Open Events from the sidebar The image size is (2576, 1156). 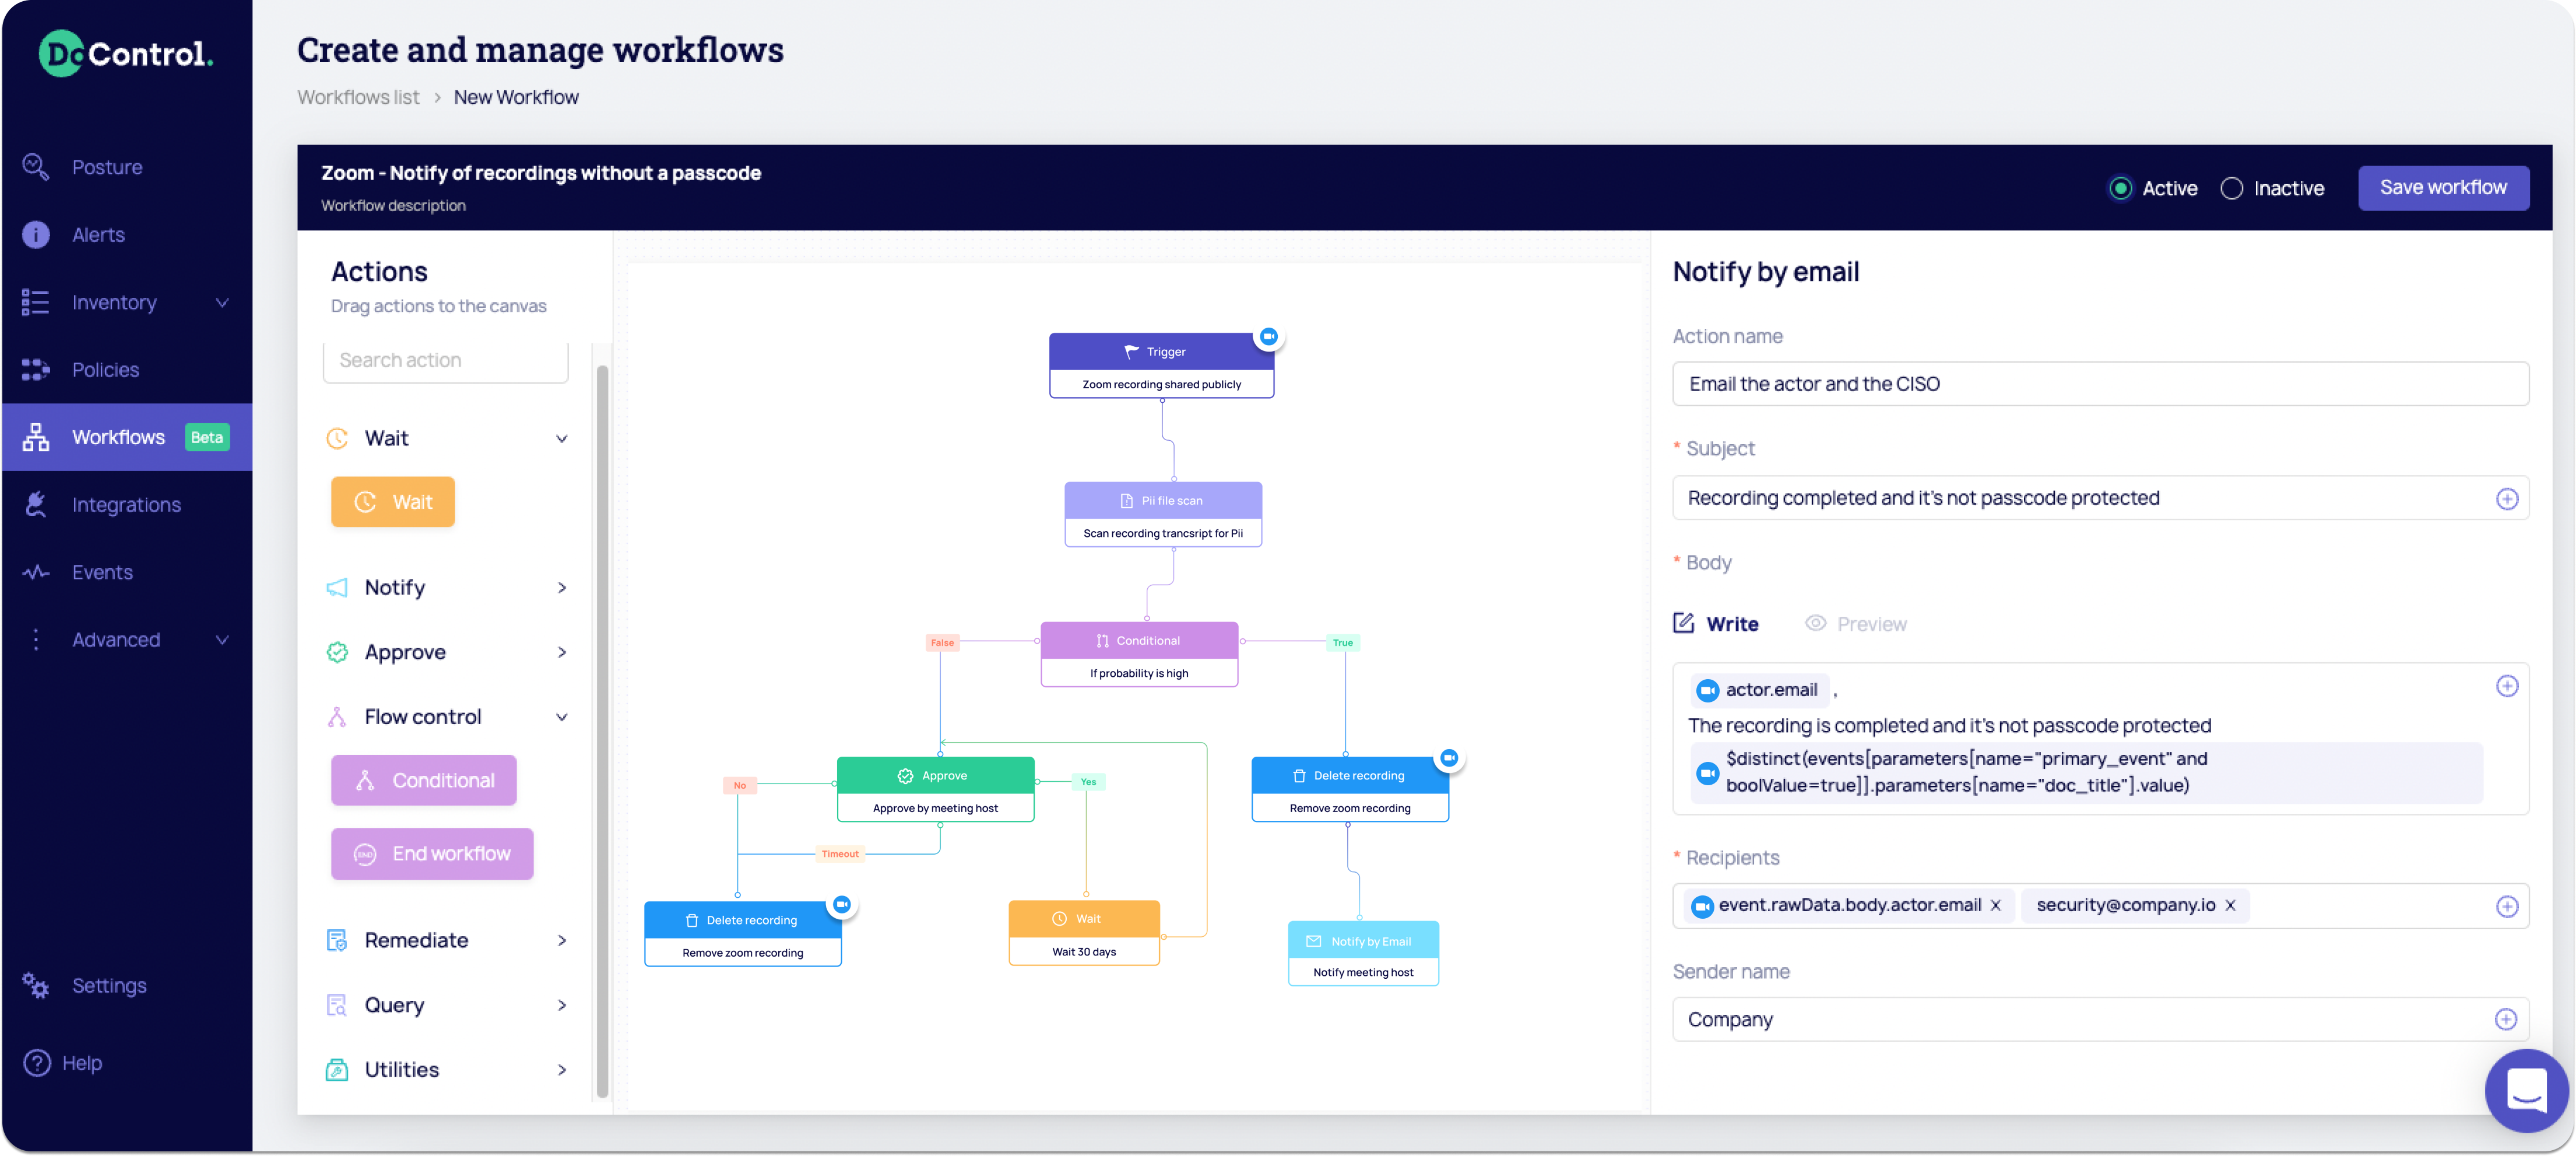pyautogui.click(x=102, y=572)
